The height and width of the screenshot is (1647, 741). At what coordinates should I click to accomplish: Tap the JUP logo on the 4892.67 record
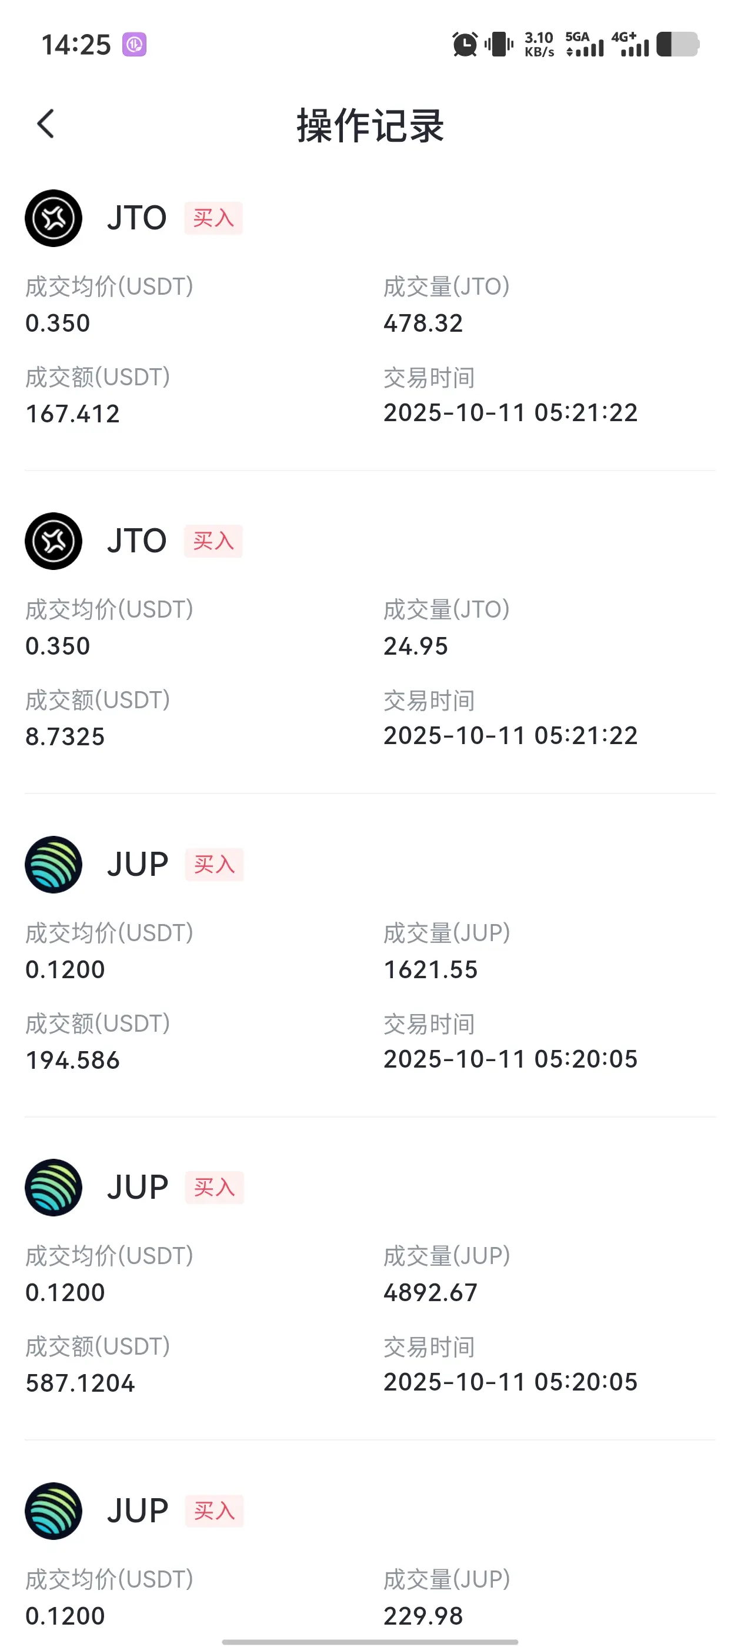click(x=54, y=1187)
